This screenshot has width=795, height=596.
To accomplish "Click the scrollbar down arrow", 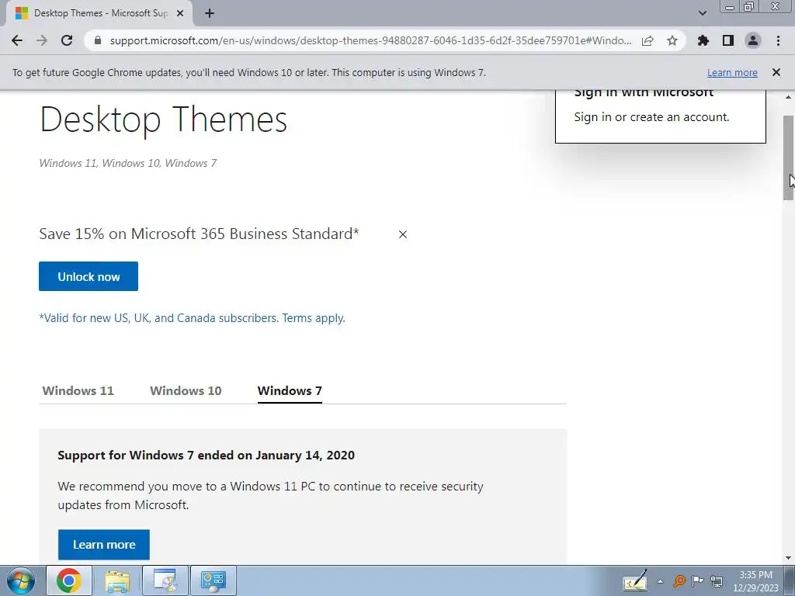I will pos(789,558).
